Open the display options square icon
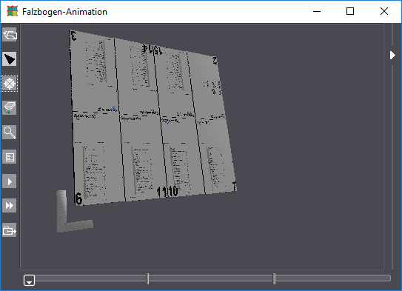 pos(10,157)
